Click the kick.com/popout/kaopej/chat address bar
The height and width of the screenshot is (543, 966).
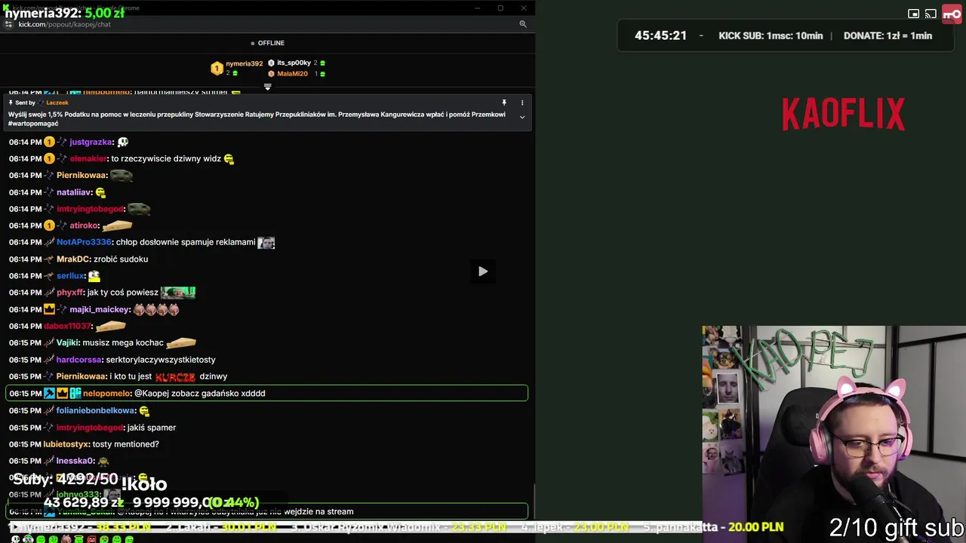pos(64,24)
